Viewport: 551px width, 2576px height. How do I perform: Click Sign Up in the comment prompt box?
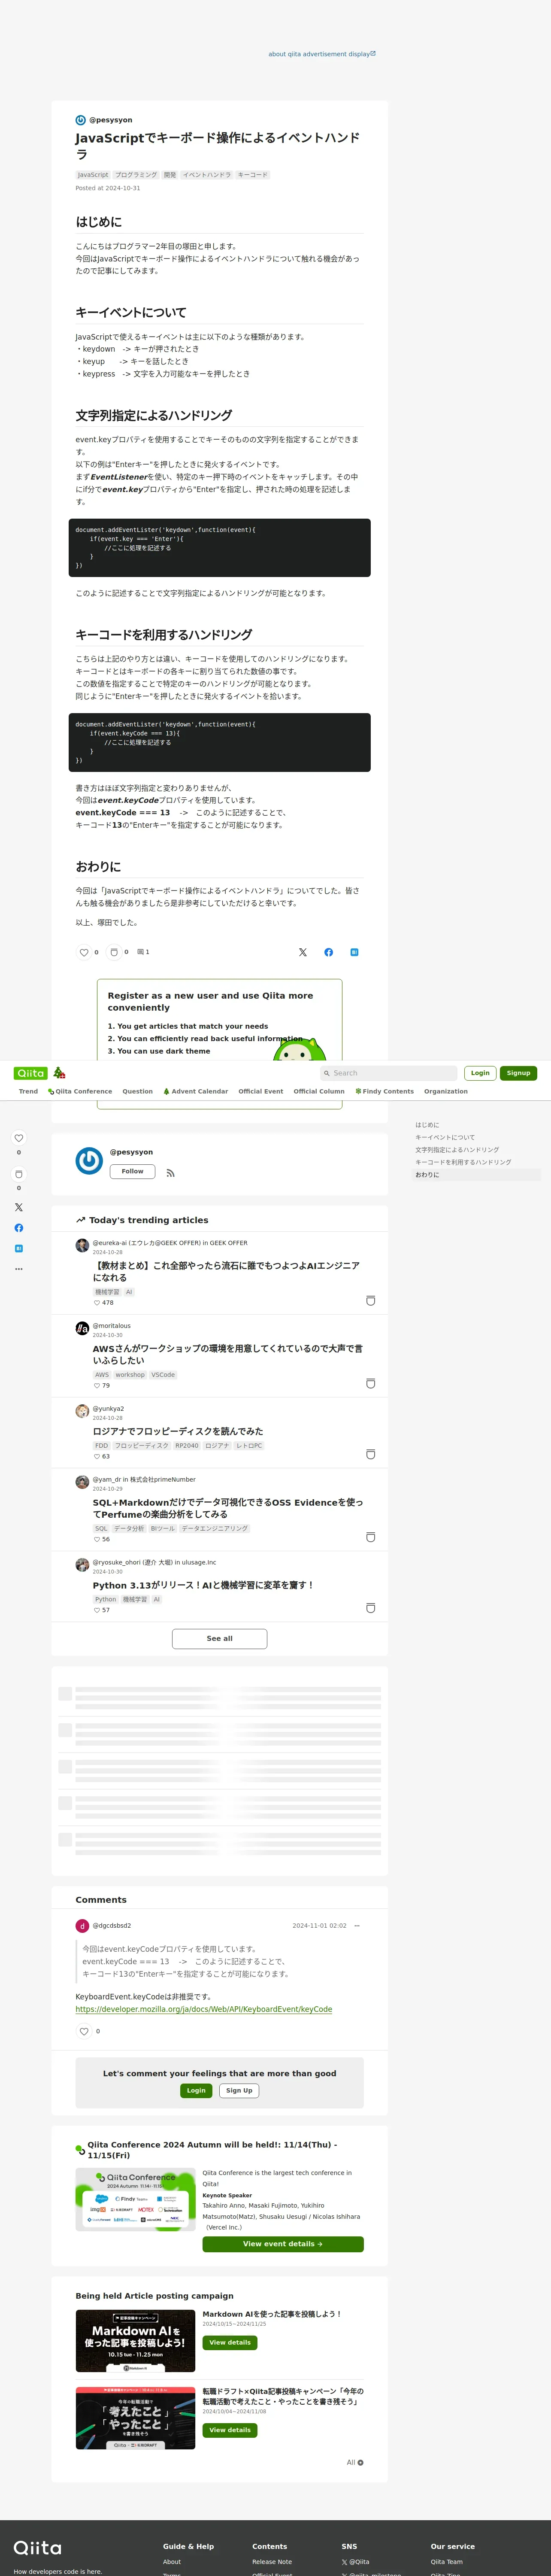(239, 2090)
